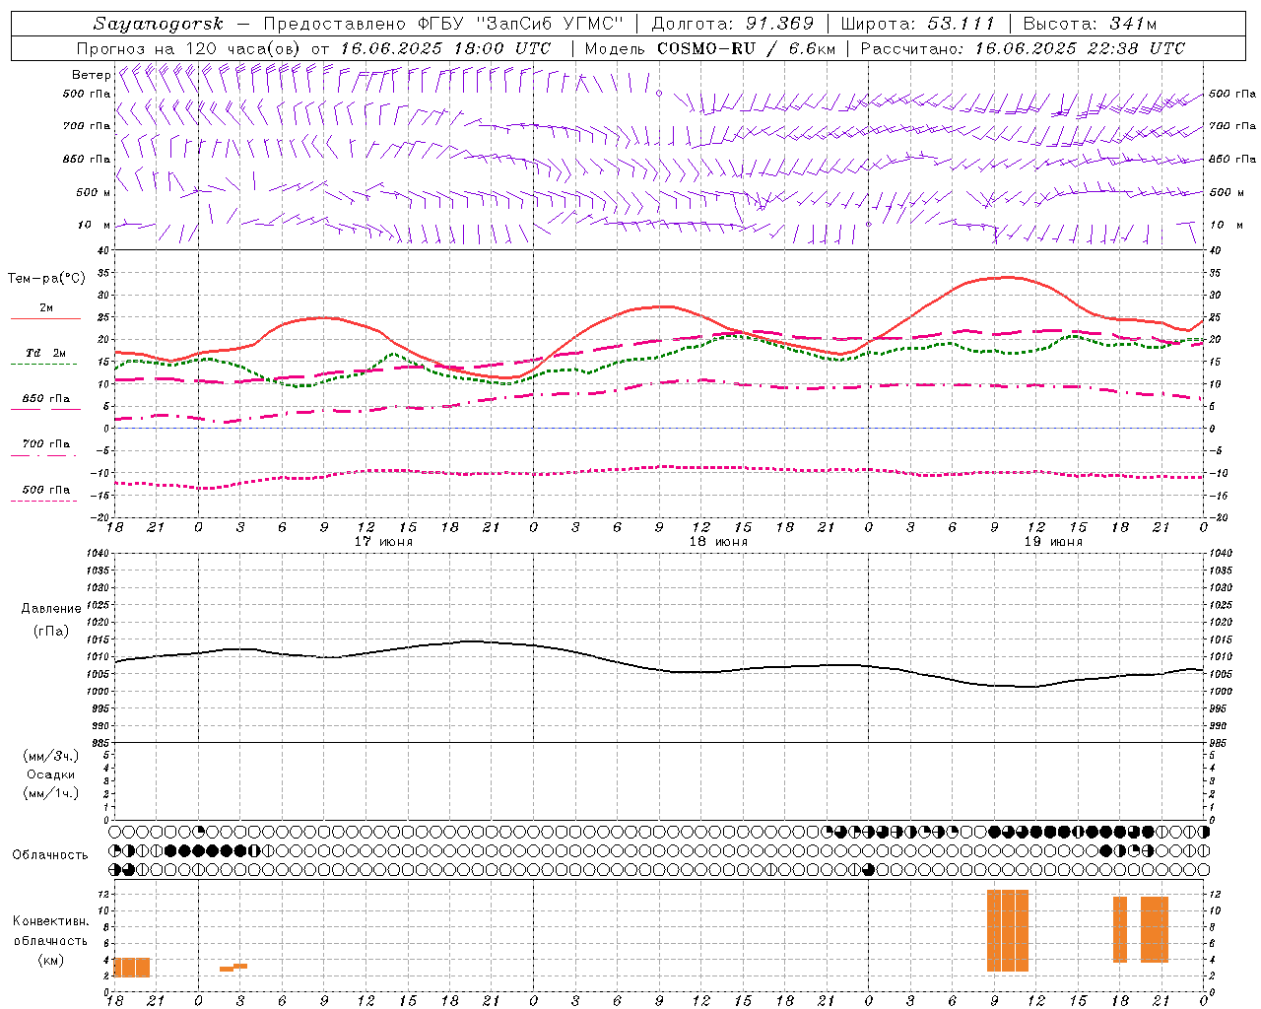This screenshot has height=1009, width=1261.
Task: Click the orange convective bar at 18–21h 16 June
Action: click(132, 968)
